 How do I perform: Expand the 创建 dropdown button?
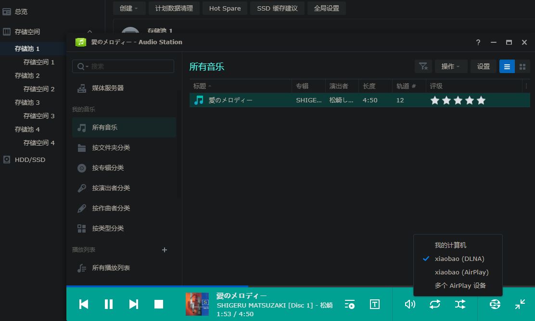[x=129, y=8]
